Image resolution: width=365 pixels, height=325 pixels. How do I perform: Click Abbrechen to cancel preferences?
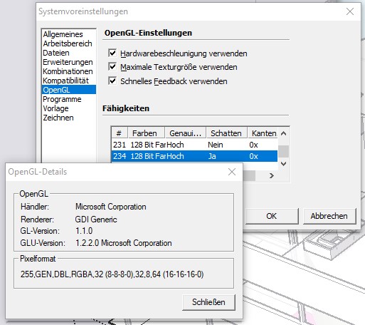(x=329, y=216)
